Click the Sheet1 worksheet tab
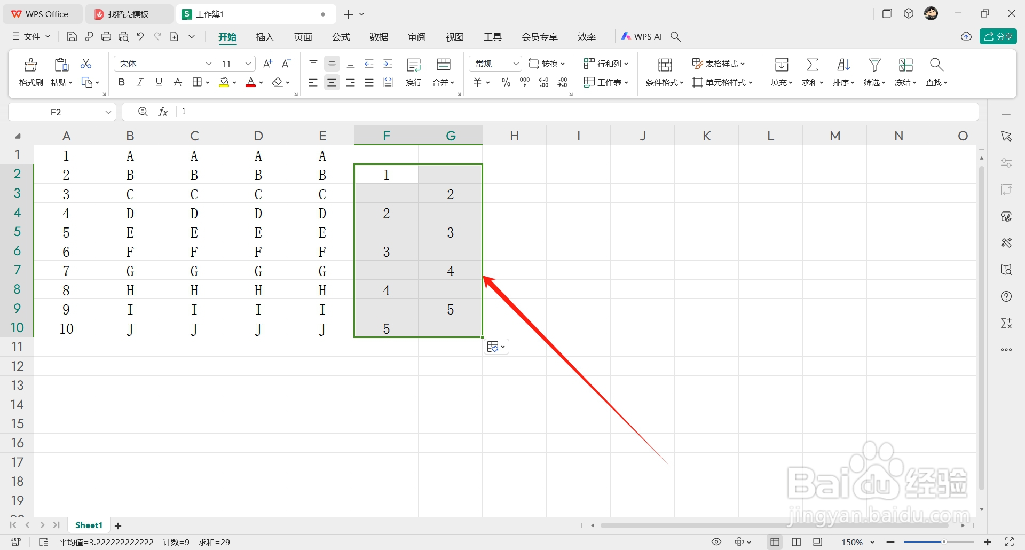1025x550 pixels. [x=89, y=525]
